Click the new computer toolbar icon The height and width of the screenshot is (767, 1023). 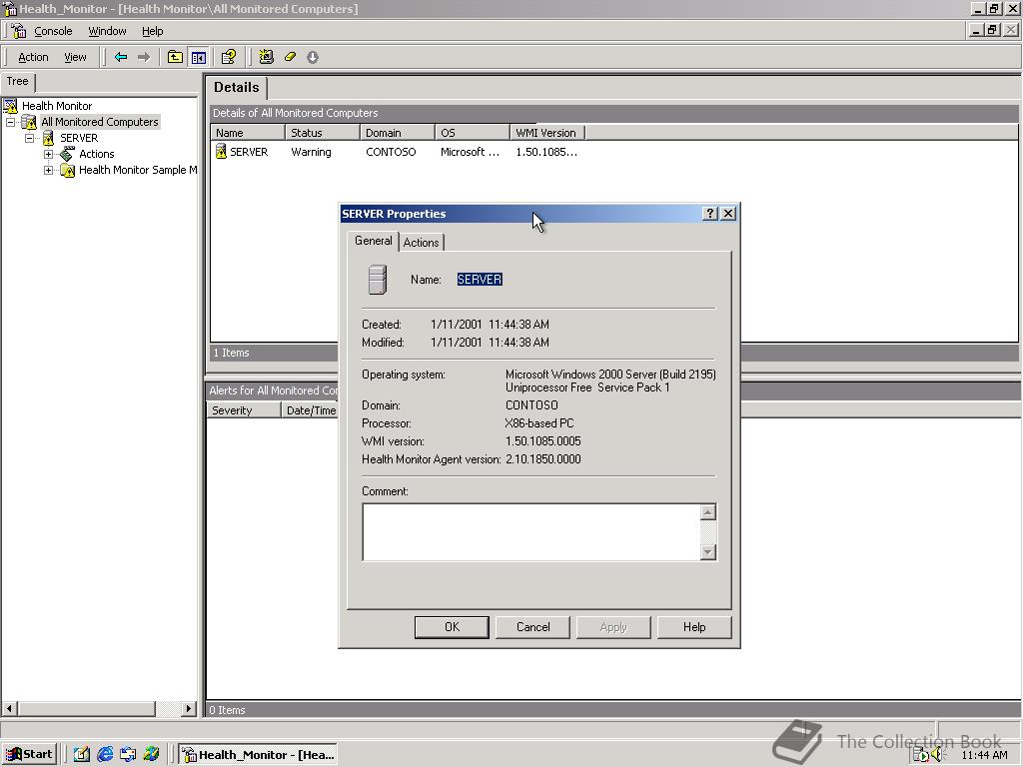[266, 57]
